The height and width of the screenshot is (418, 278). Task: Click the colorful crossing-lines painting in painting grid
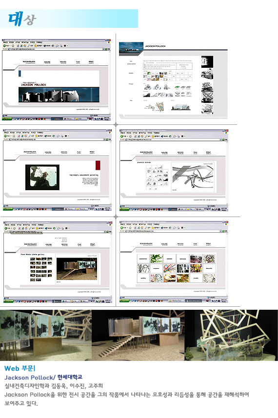[x=170, y=268]
